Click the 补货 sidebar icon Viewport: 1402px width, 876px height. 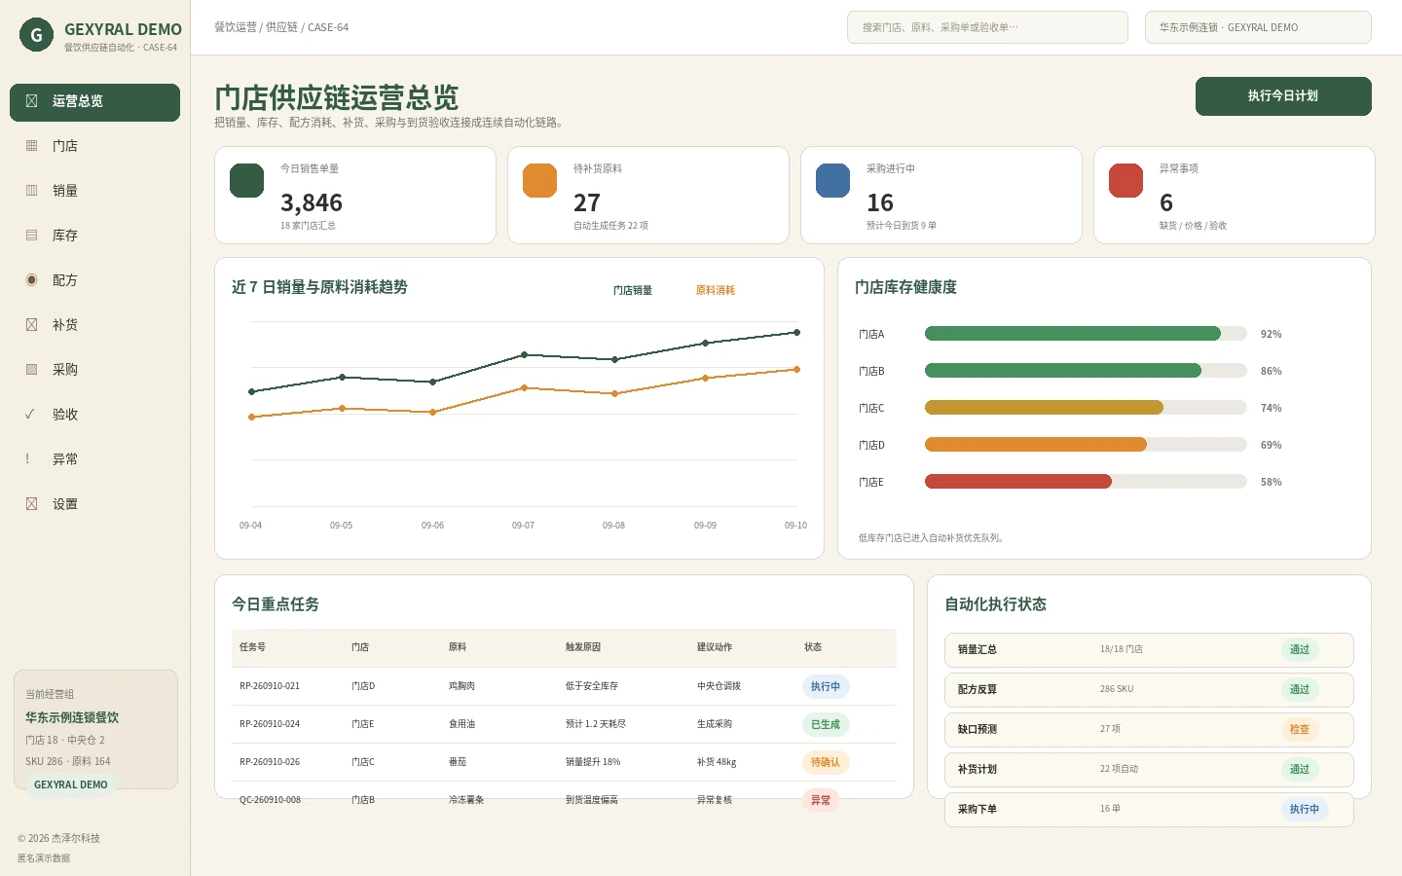click(31, 325)
